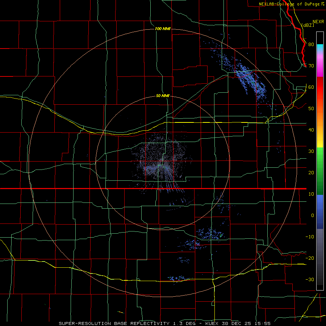Click the blue segment of the reflectivity color bar

(x=320, y=212)
